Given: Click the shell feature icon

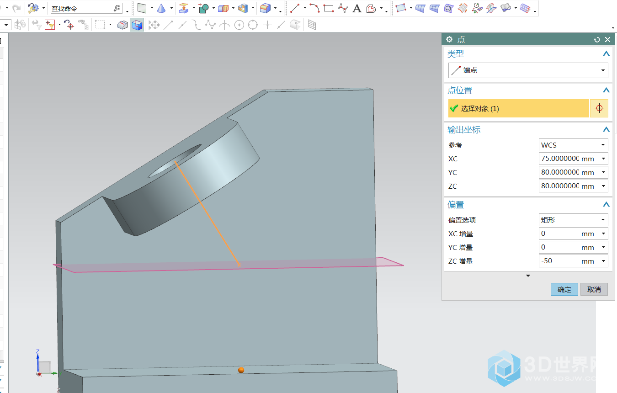Looking at the screenshot, I should [x=243, y=8].
